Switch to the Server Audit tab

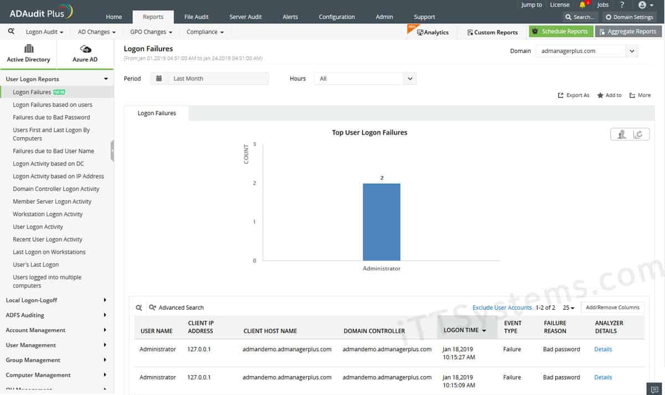tap(245, 17)
